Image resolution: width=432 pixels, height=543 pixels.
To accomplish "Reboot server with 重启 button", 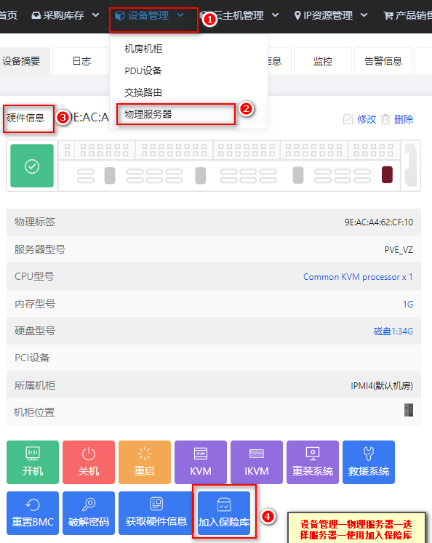I will (x=145, y=462).
